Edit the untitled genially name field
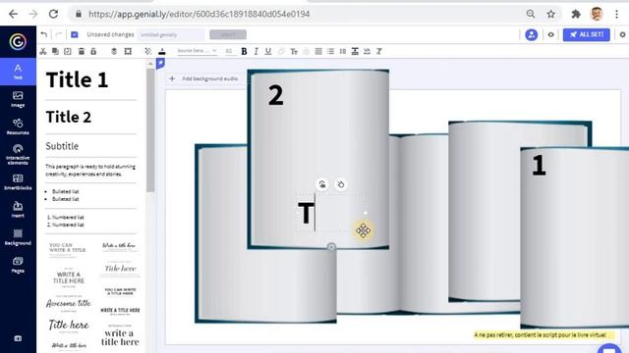The height and width of the screenshot is (353, 629). coord(171,35)
